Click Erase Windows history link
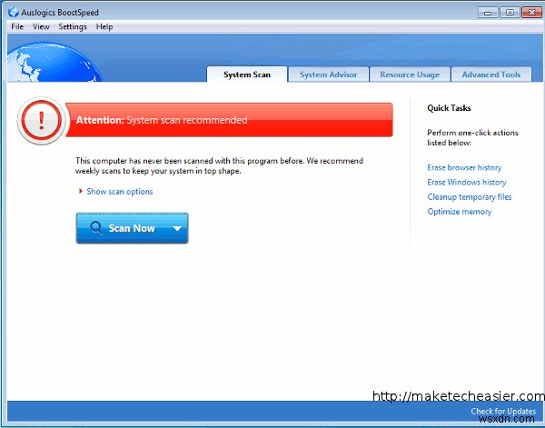The width and height of the screenshot is (545, 428). pyautogui.click(x=467, y=182)
